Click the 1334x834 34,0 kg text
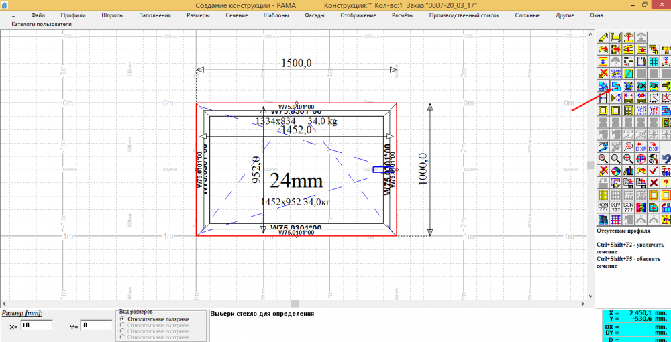Image resolution: width=671 pixels, height=342 pixels. click(x=296, y=121)
